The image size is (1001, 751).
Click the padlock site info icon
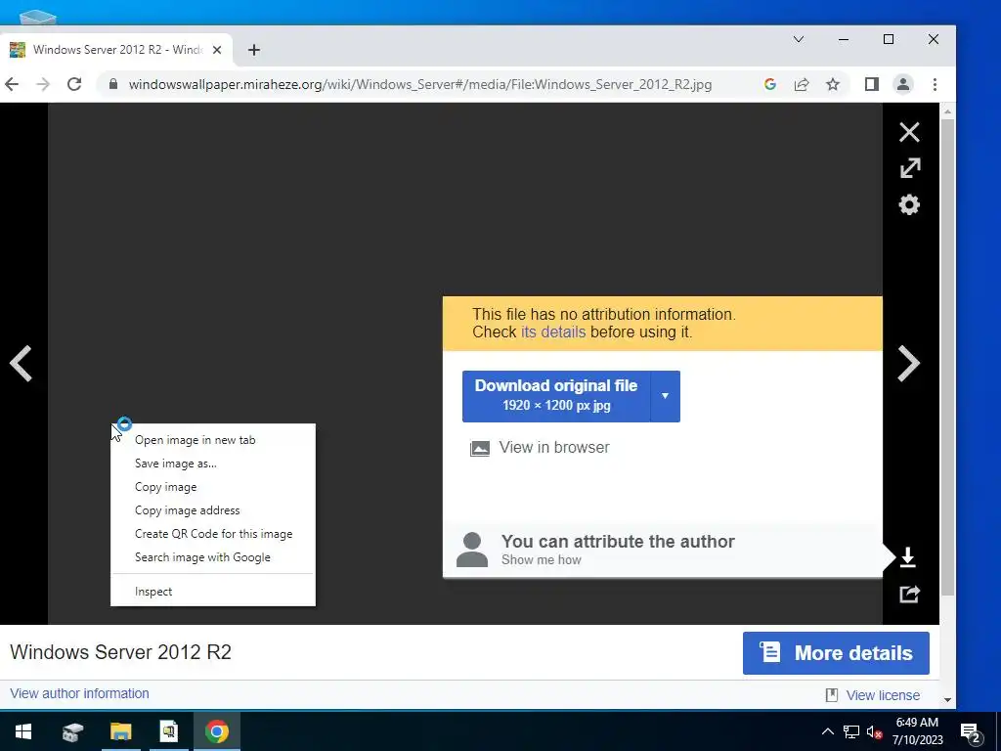(x=113, y=84)
